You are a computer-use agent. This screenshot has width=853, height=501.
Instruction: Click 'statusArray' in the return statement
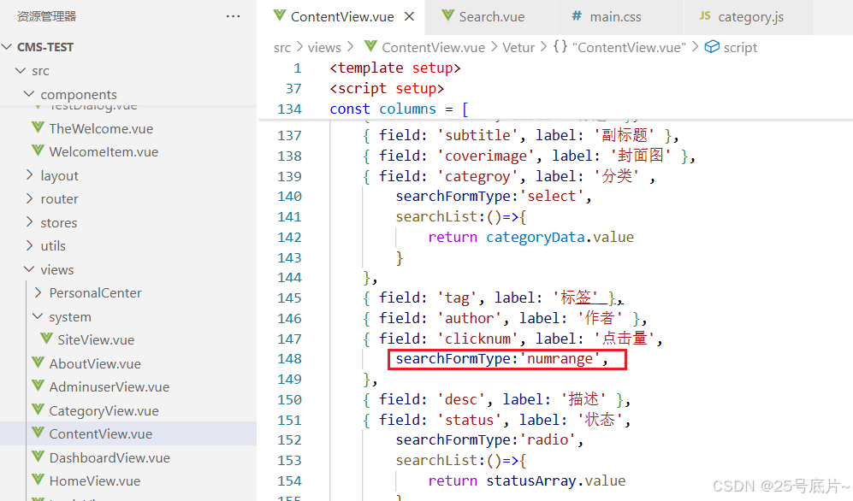[530, 480]
